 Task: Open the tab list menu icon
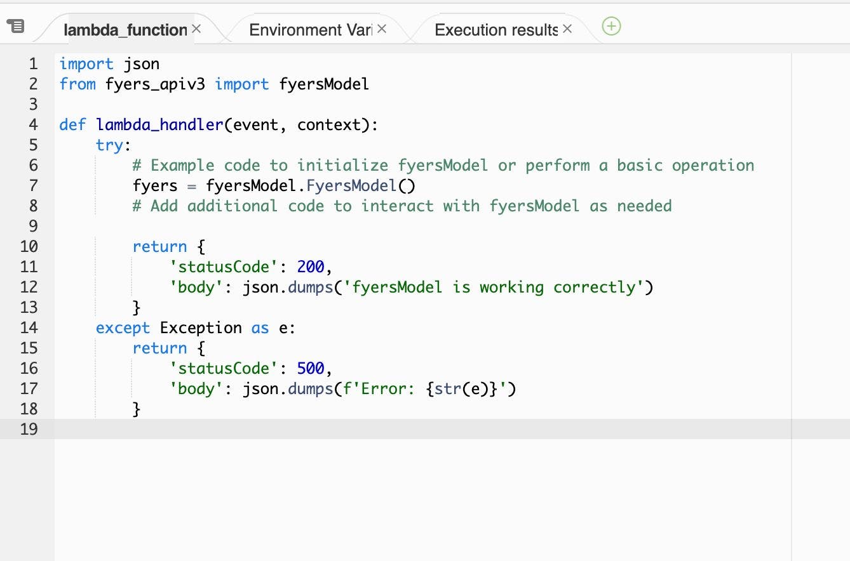pos(15,26)
